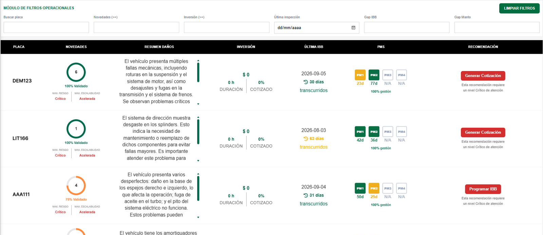The width and height of the screenshot is (543, 235).
Task: Click the green scrollbar thumb in DEM123 summary
Action: pyautogui.click(x=198, y=73)
